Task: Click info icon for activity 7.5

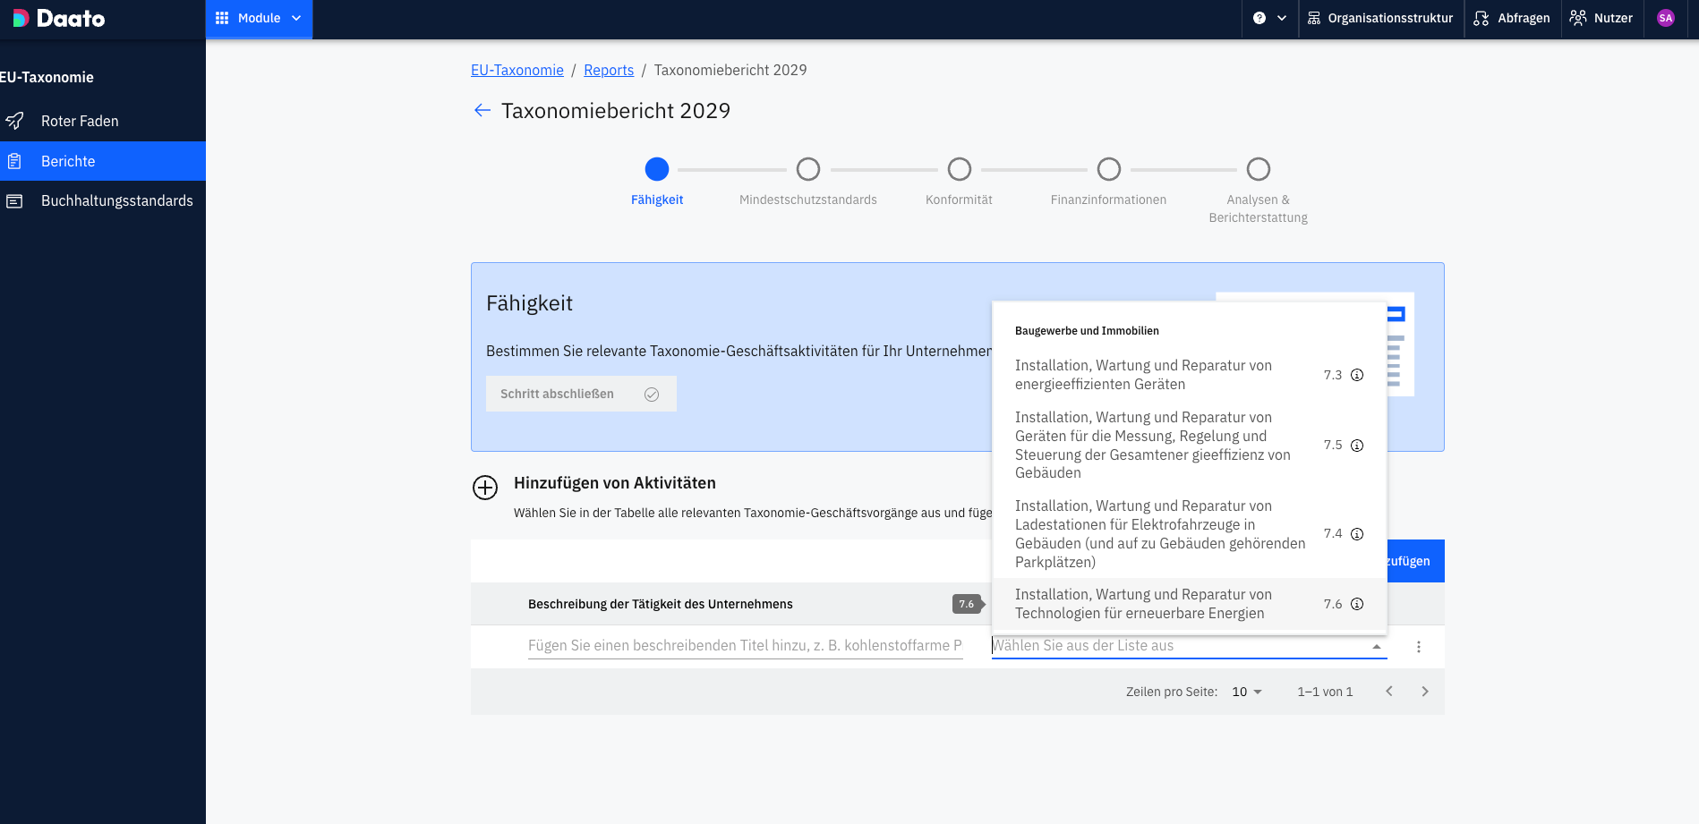Action: pyautogui.click(x=1357, y=446)
